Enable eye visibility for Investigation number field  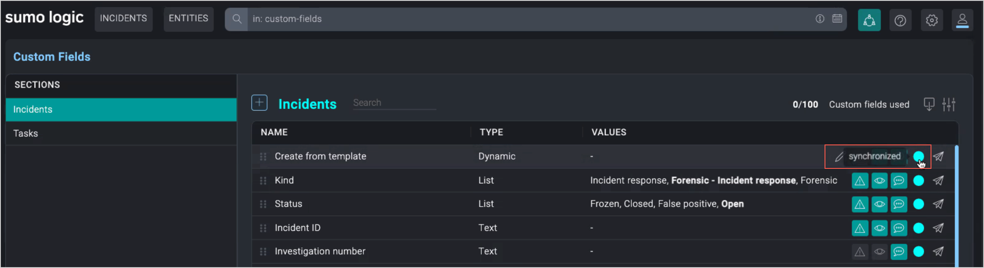[879, 252]
